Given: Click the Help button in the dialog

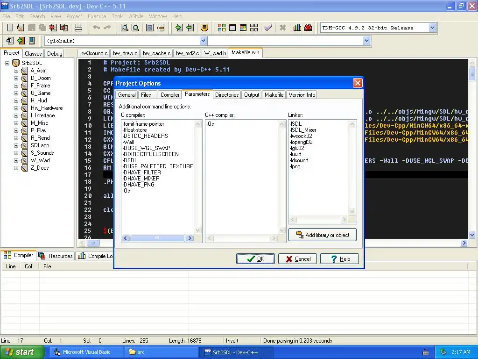Looking at the screenshot, I should [340, 259].
